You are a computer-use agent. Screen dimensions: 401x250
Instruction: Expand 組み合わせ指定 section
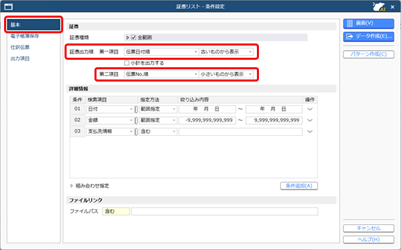(x=71, y=186)
